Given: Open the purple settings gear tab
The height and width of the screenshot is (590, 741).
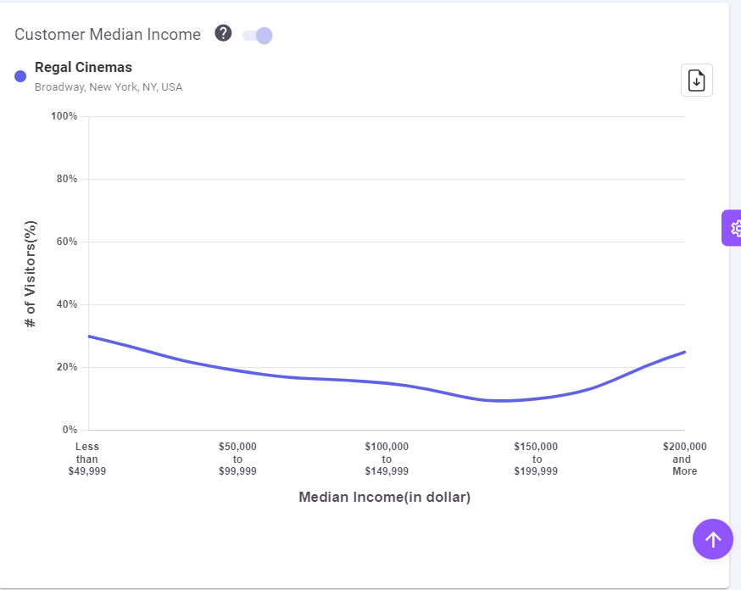Looking at the screenshot, I should click(x=734, y=227).
